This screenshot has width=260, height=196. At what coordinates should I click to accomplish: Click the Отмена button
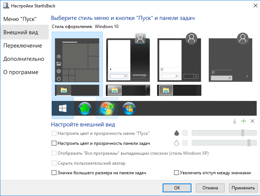(x=210, y=188)
